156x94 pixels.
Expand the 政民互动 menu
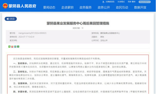pyautogui.click(x=122, y=7)
